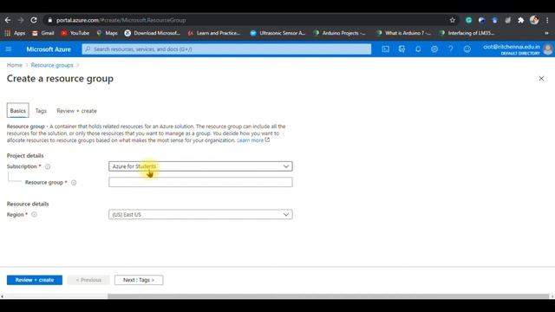Screen dimensions: 555x312
Task: Click the Previous button
Action: point(88,280)
